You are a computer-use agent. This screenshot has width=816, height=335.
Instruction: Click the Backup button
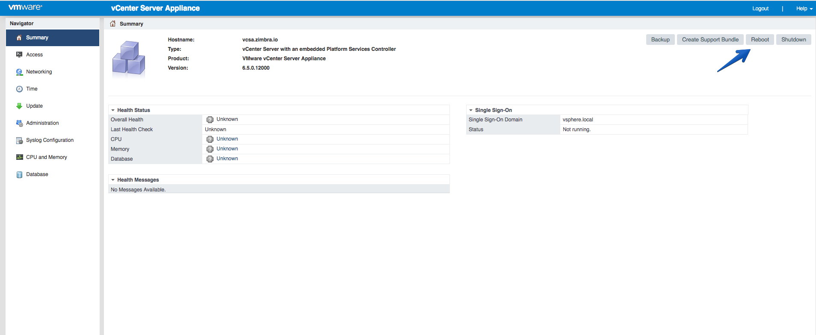pos(660,40)
